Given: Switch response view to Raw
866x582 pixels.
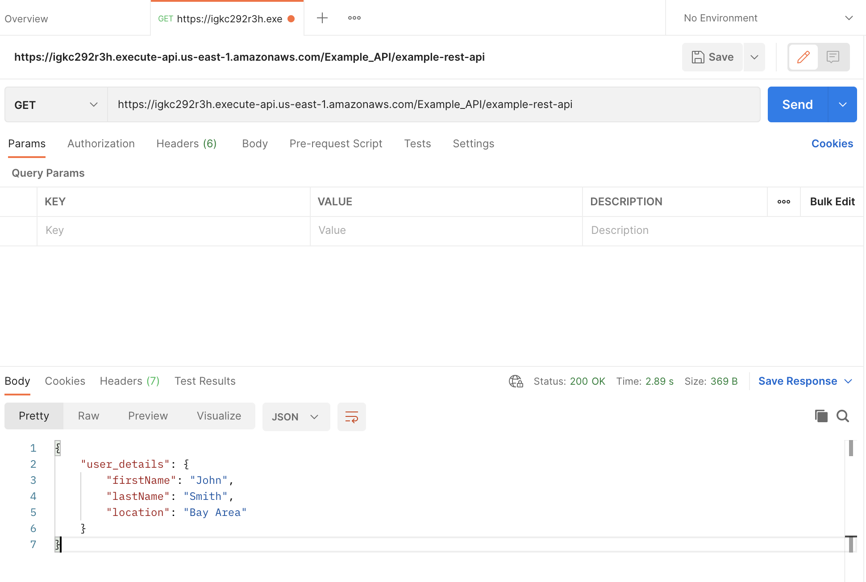Looking at the screenshot, I should [88, 416].
